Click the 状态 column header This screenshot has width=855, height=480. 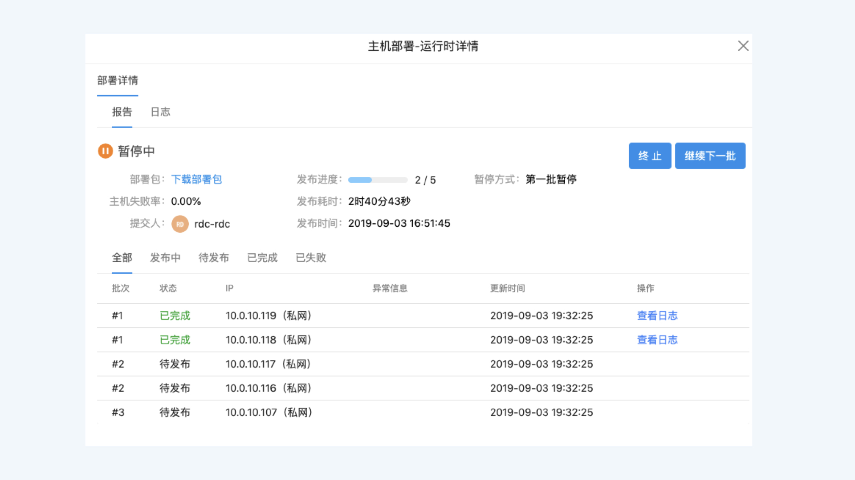point(168,288)
